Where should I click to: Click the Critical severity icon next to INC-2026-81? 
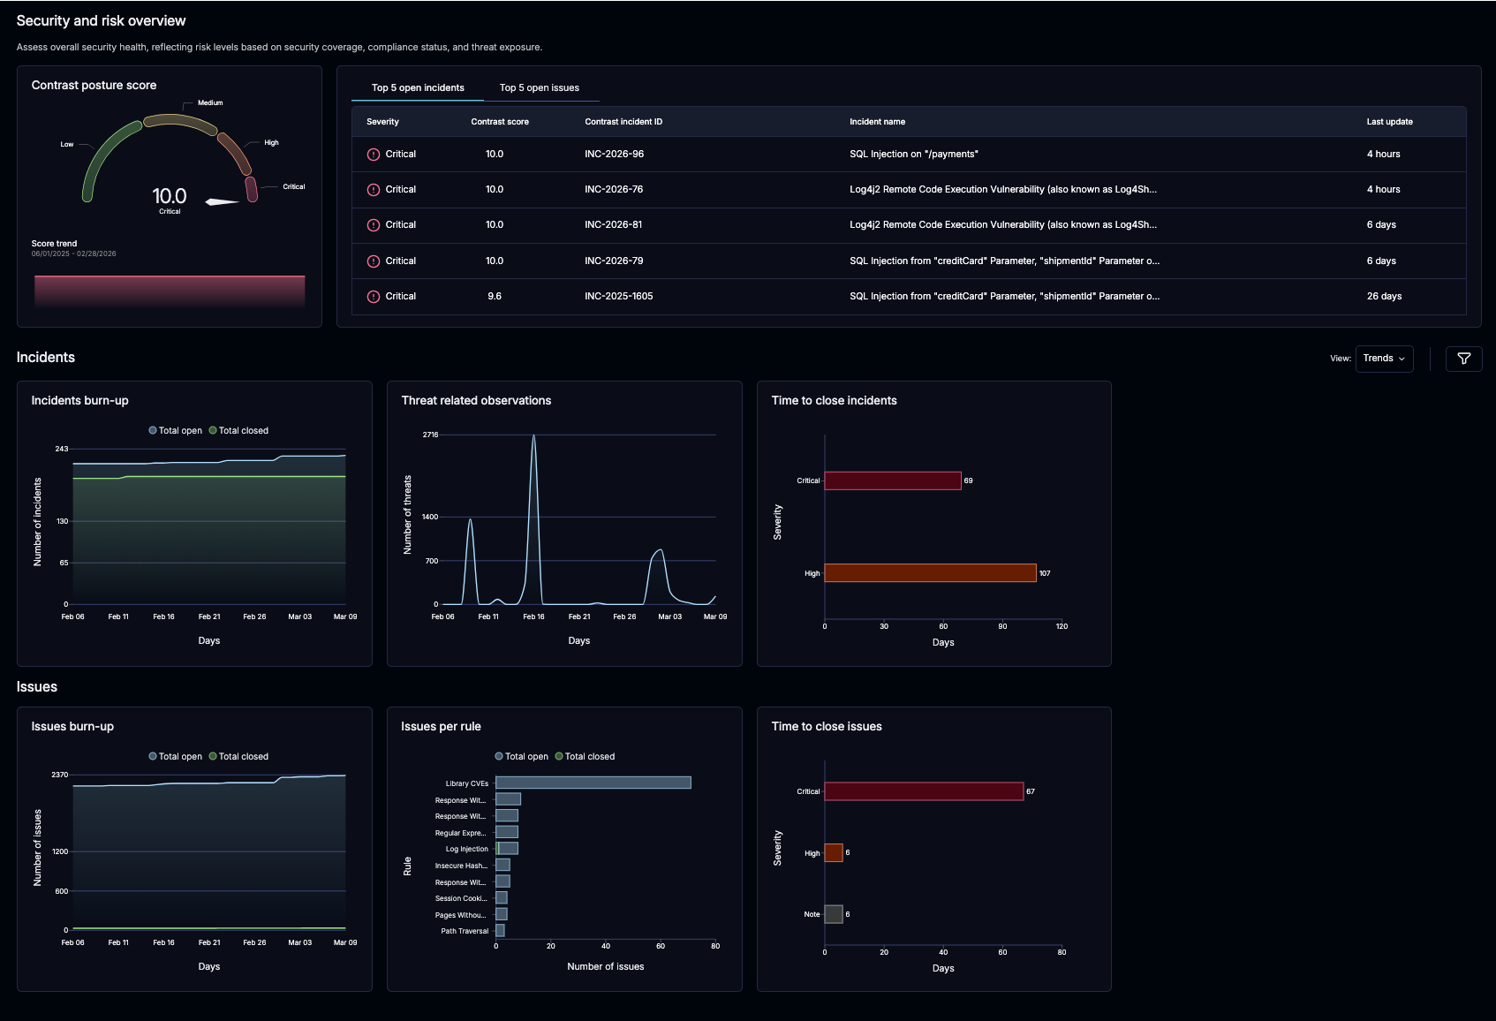coord(372,224)
